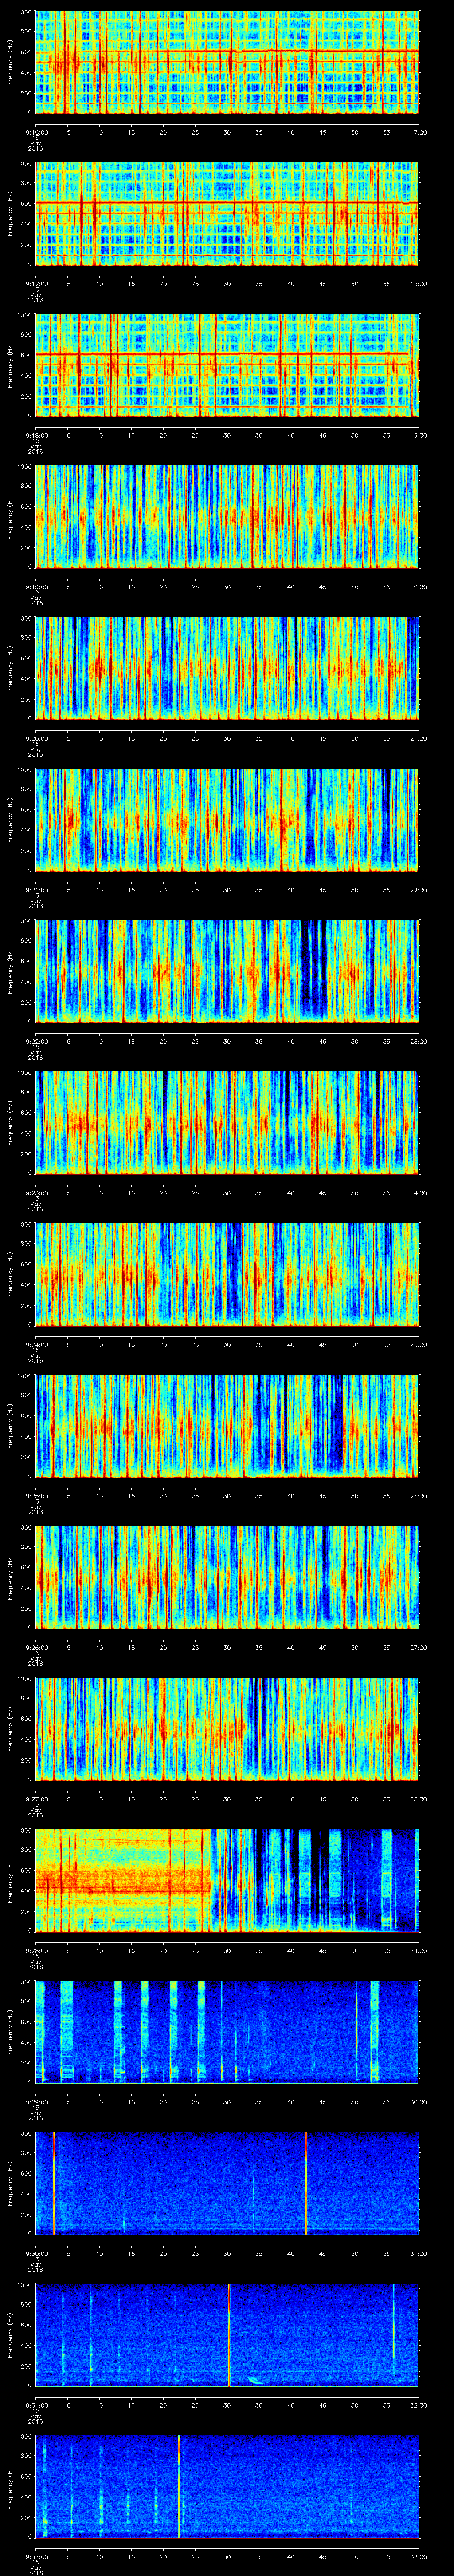
Task: Select the "9:19:00" start time label
Action: click(x=37, y=587)
